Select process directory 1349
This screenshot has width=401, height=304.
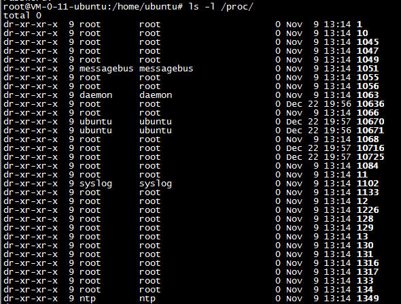pyautogui.click(x=368, y=299)
